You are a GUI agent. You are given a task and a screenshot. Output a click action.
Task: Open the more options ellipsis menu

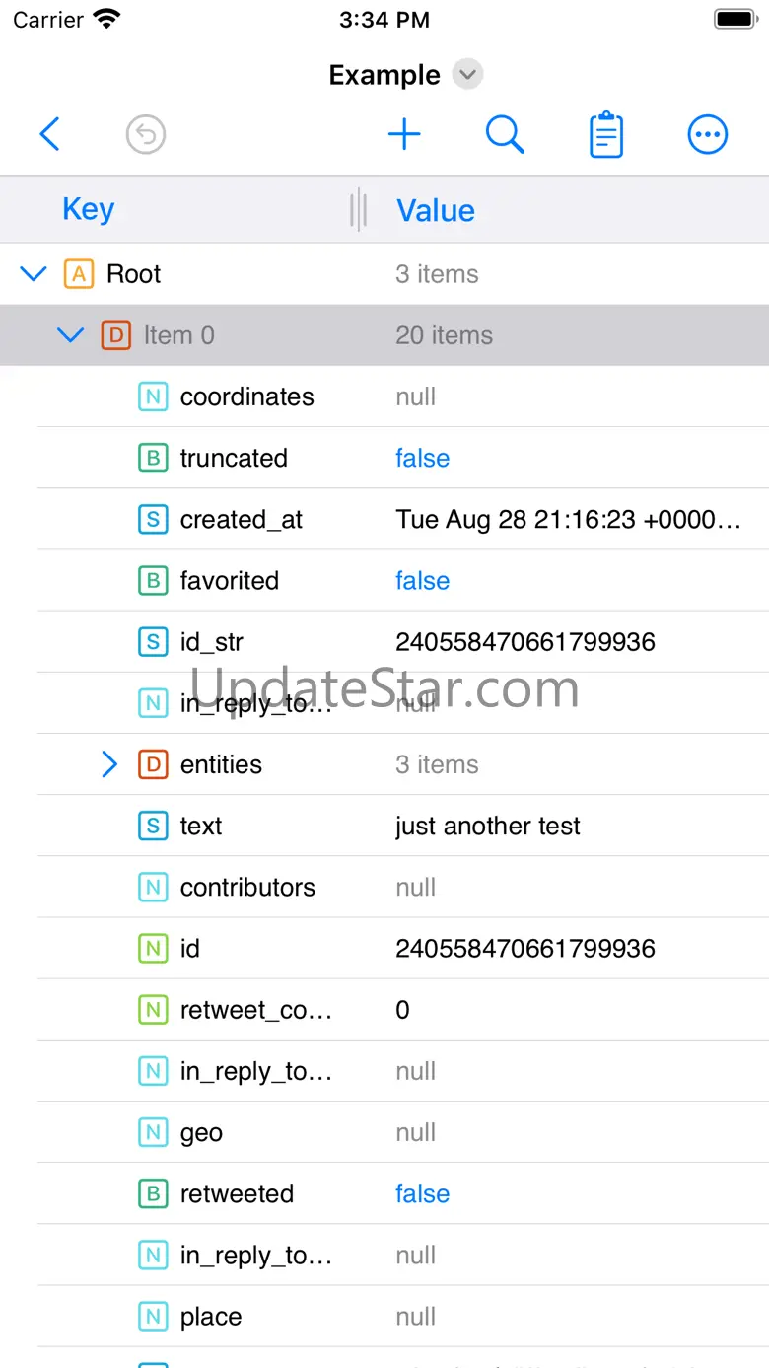coord(708,134)
